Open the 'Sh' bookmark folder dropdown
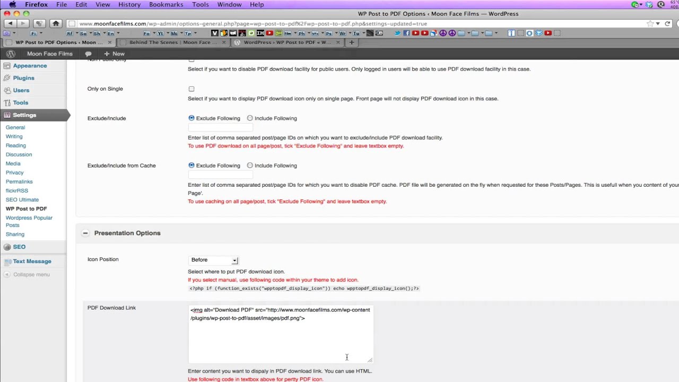 [x=99, y=33]
